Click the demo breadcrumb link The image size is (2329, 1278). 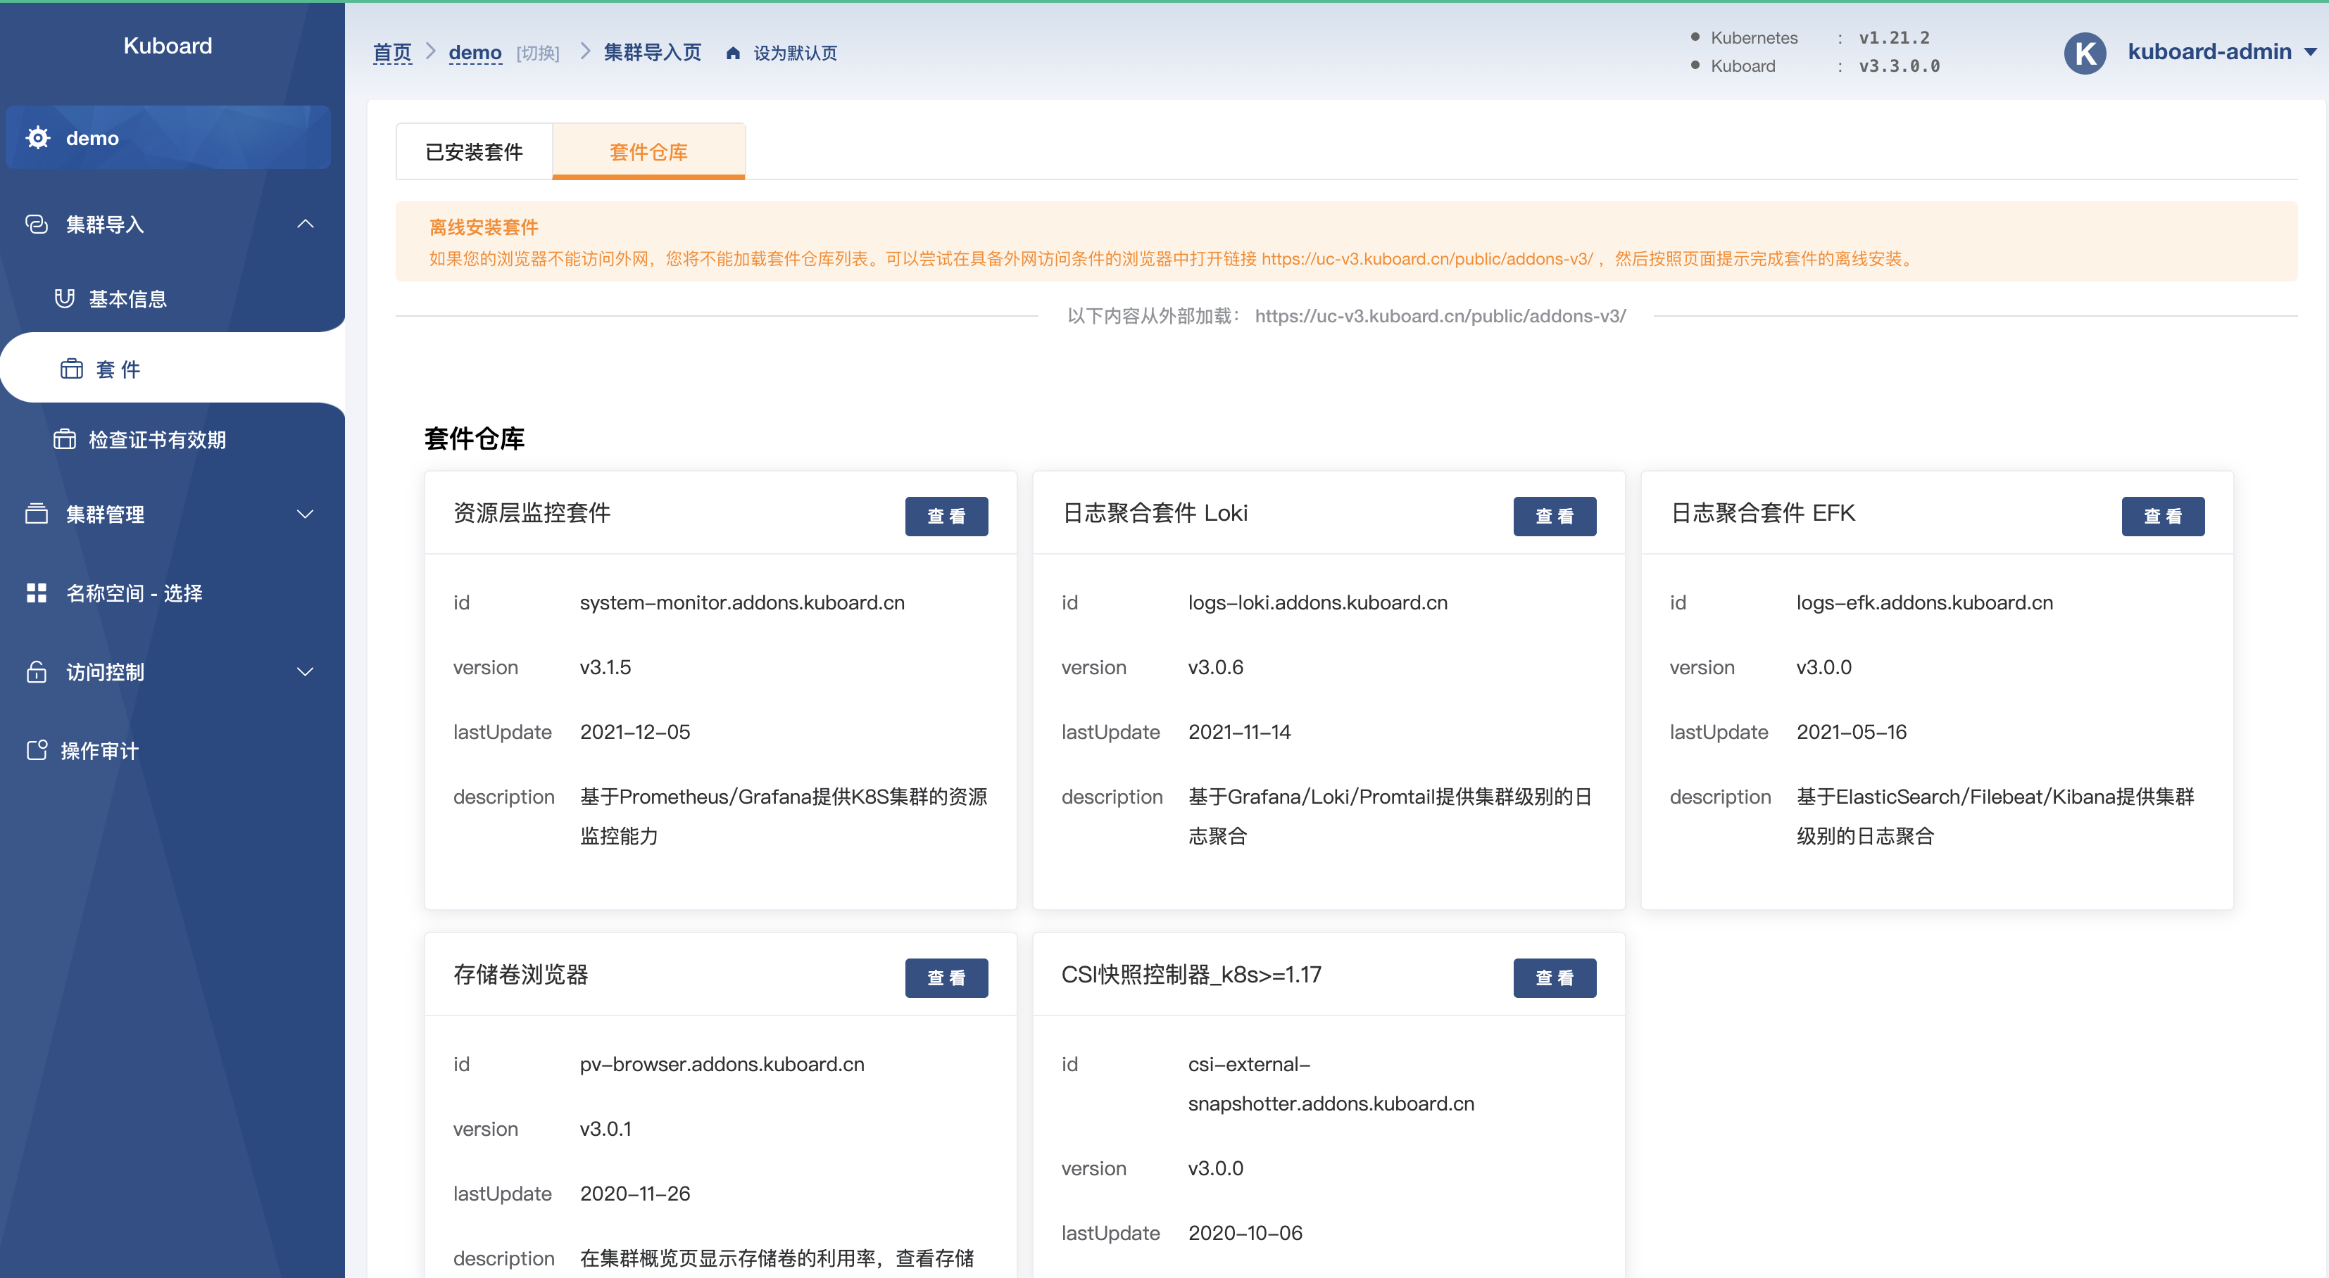(475, 53)
